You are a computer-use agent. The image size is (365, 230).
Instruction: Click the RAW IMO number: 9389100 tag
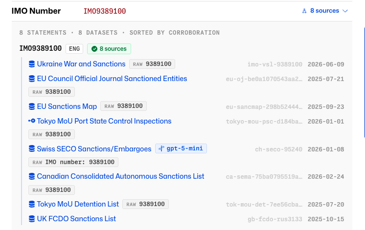click(73, 162)
